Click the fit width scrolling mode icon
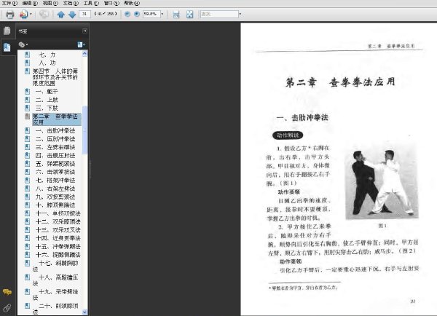The width and height of the screenshot is (437, 316). click(x=176, y=14)
